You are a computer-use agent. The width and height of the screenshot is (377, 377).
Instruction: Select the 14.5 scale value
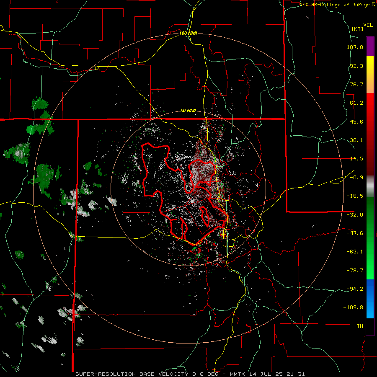tap(356, 159)
